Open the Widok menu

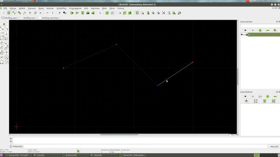point(22,8)
